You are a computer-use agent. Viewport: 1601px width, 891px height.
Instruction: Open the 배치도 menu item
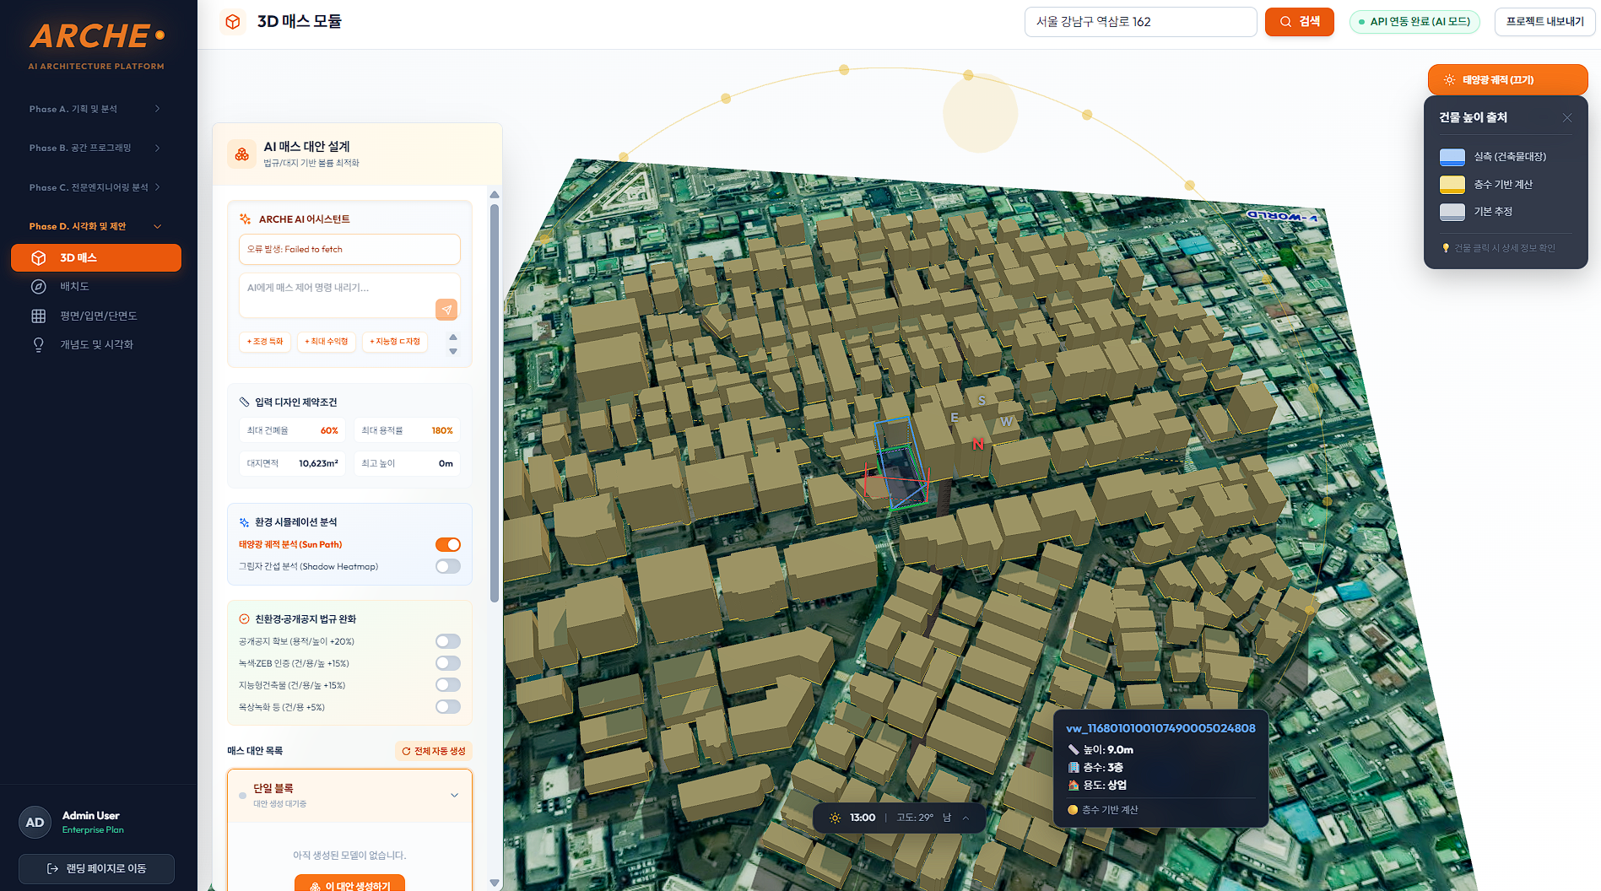96,287
